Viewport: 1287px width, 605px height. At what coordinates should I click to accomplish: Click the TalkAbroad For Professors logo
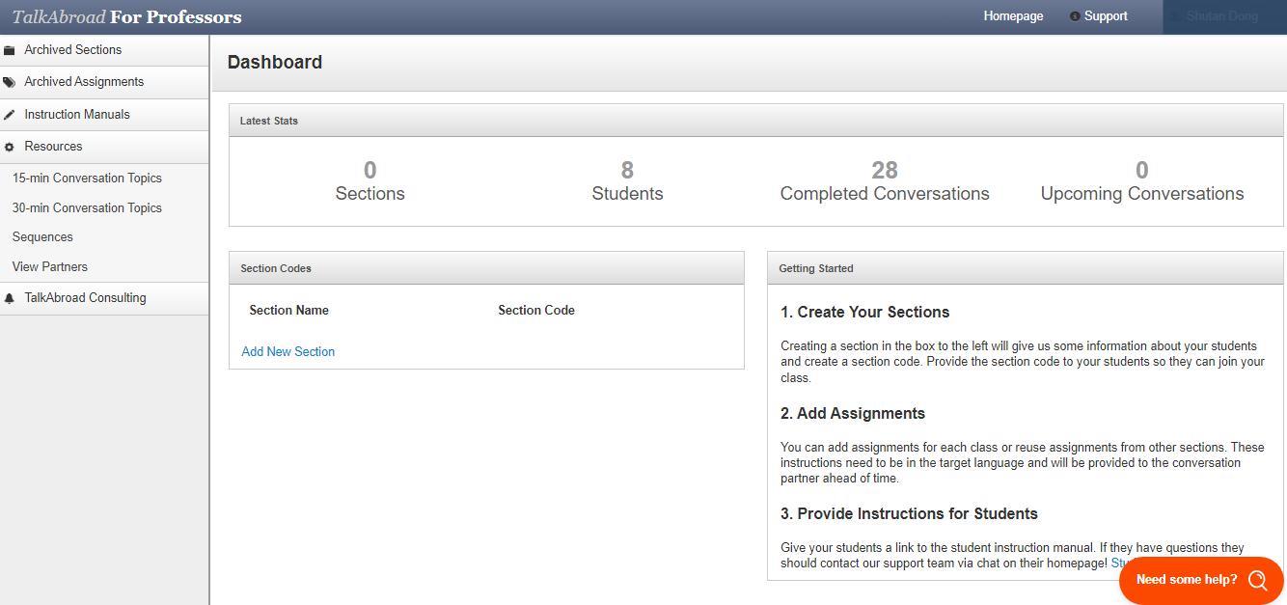(127, 17)
